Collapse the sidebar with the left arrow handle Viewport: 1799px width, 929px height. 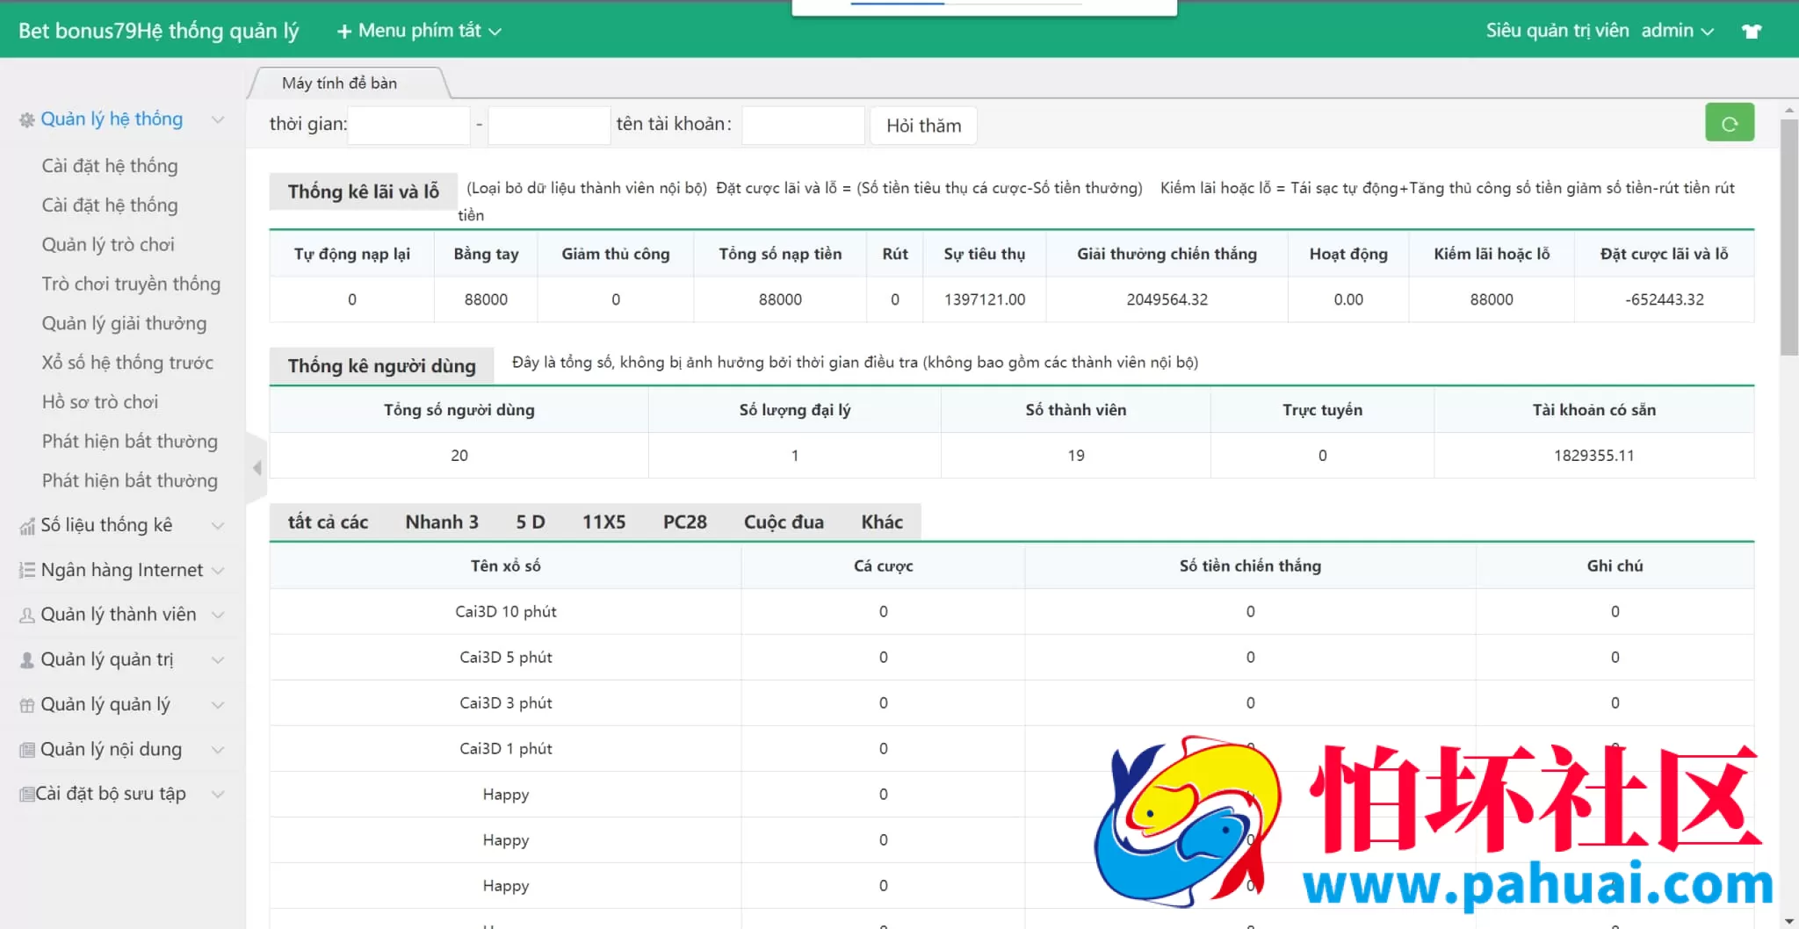click(x=256, y=468)
